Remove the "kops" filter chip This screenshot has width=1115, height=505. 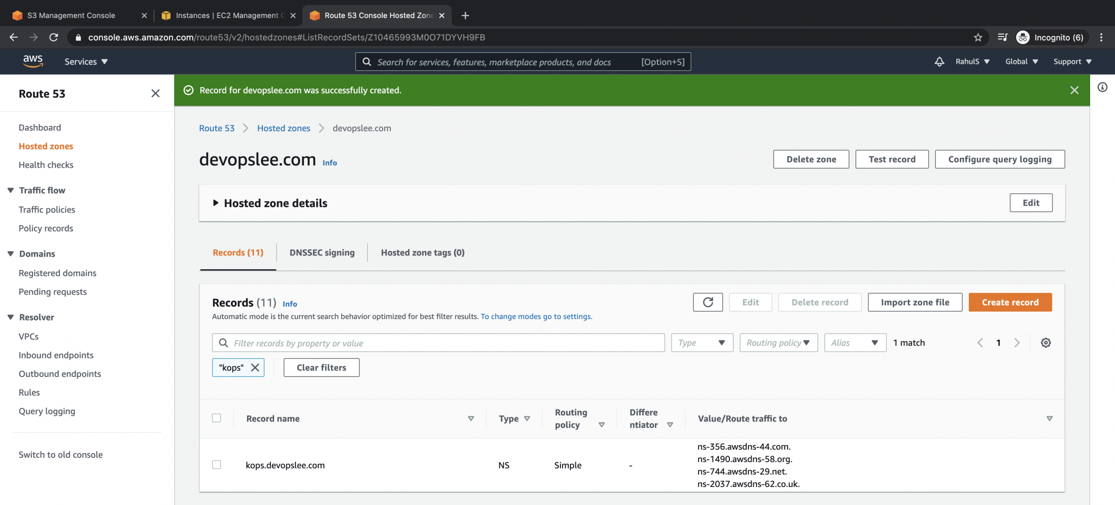click(x=255, y=367)
